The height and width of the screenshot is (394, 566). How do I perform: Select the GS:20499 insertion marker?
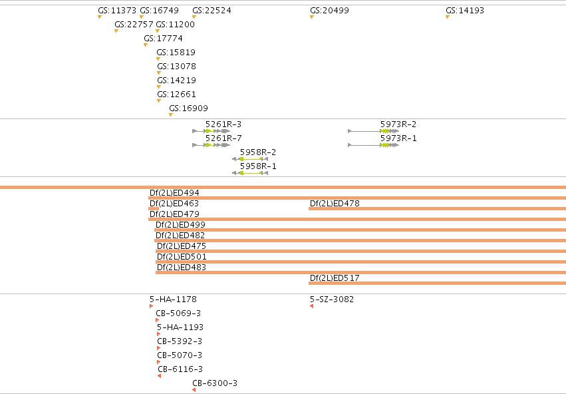pyautogui.click(x=312, y=17)
